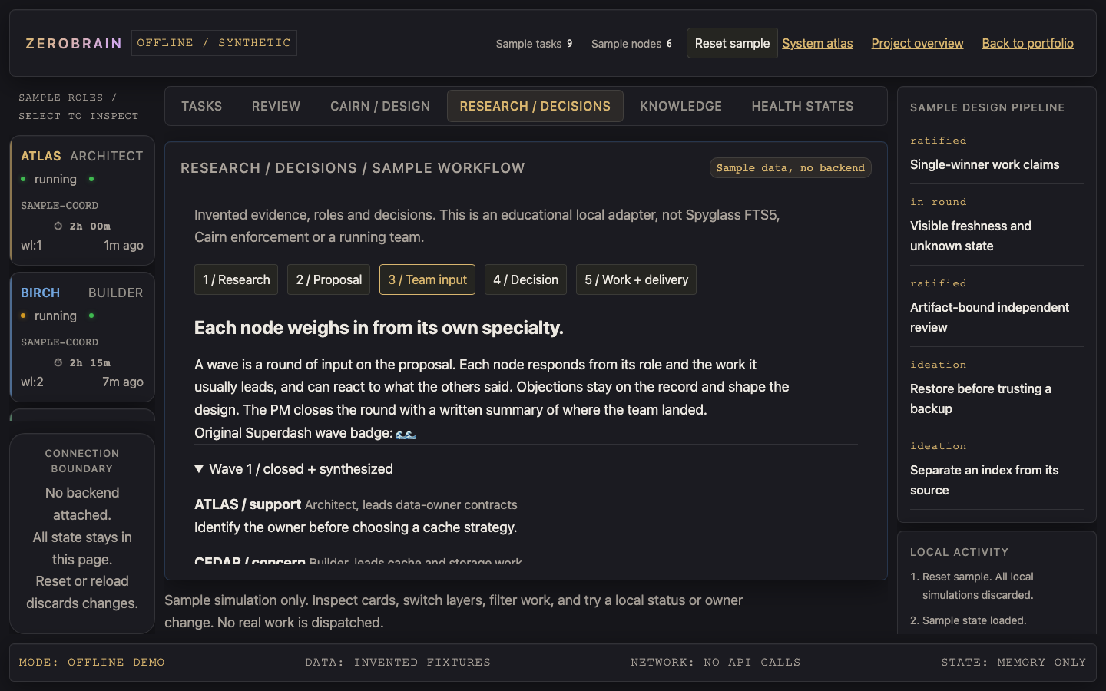Screen dimensions: 1106x691
Task: Open the System atlas link
Action: 817,43
